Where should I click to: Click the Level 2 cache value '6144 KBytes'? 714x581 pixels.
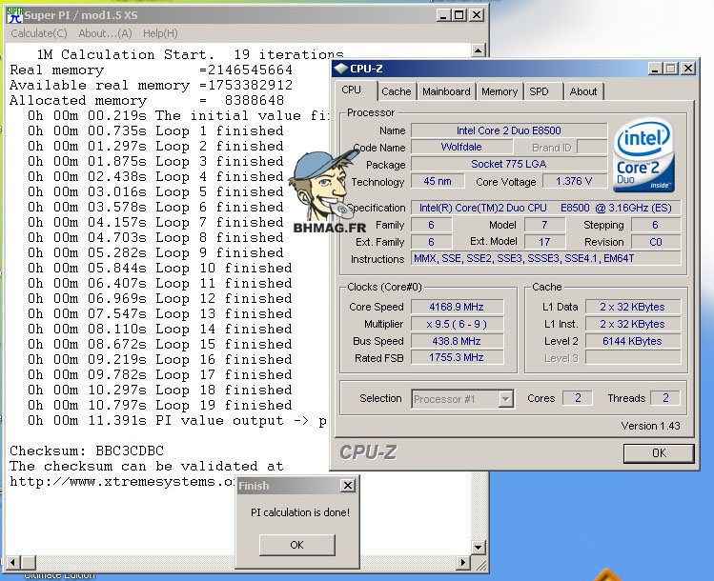coord(632,341)
